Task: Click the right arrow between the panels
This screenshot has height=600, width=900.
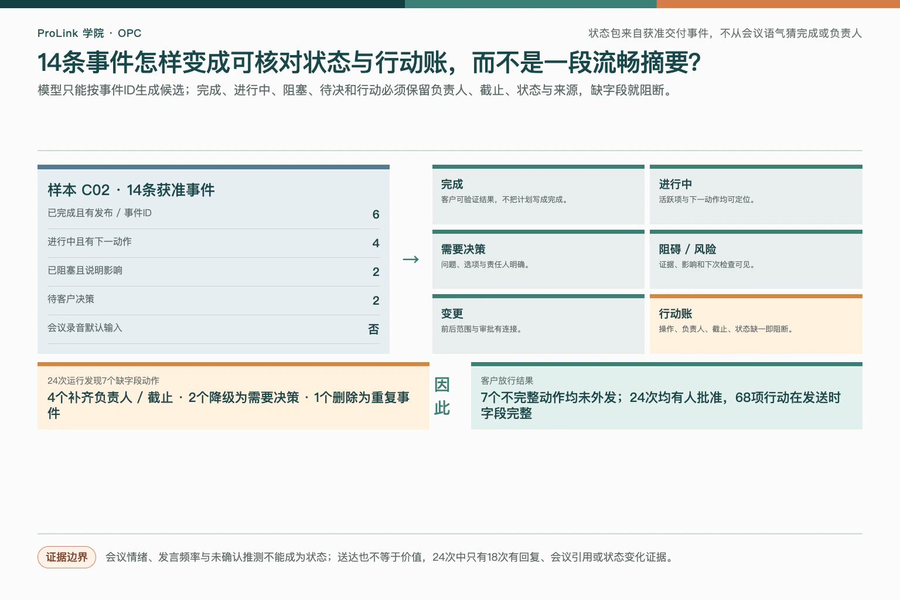Action: [x=411, y=259]
